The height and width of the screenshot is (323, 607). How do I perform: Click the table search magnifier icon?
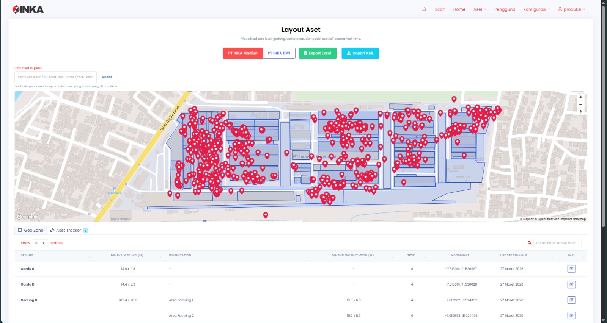(529, 243)
